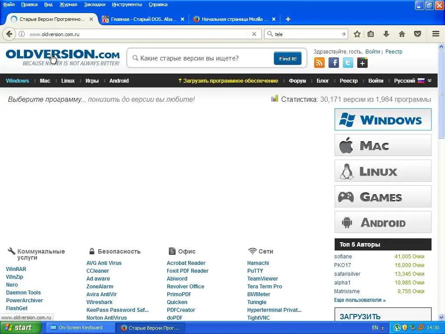
Task: Open the Foxit PDF Reader link
Action: pyautogui.click(x=187, y=271)
